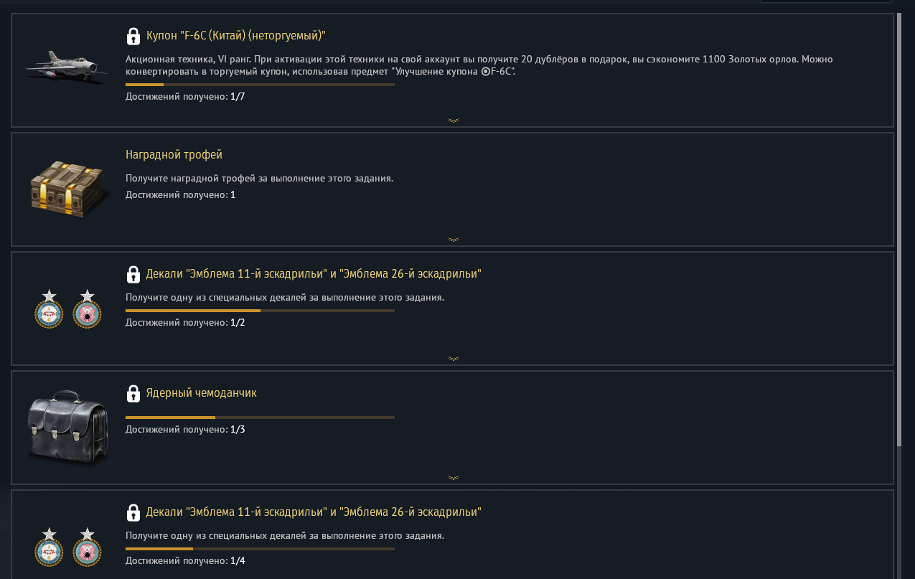This screenshot has width=915, height=579.
Task: Click the lock icon on the 1/4 decals entry
Action: pos(133,512)
